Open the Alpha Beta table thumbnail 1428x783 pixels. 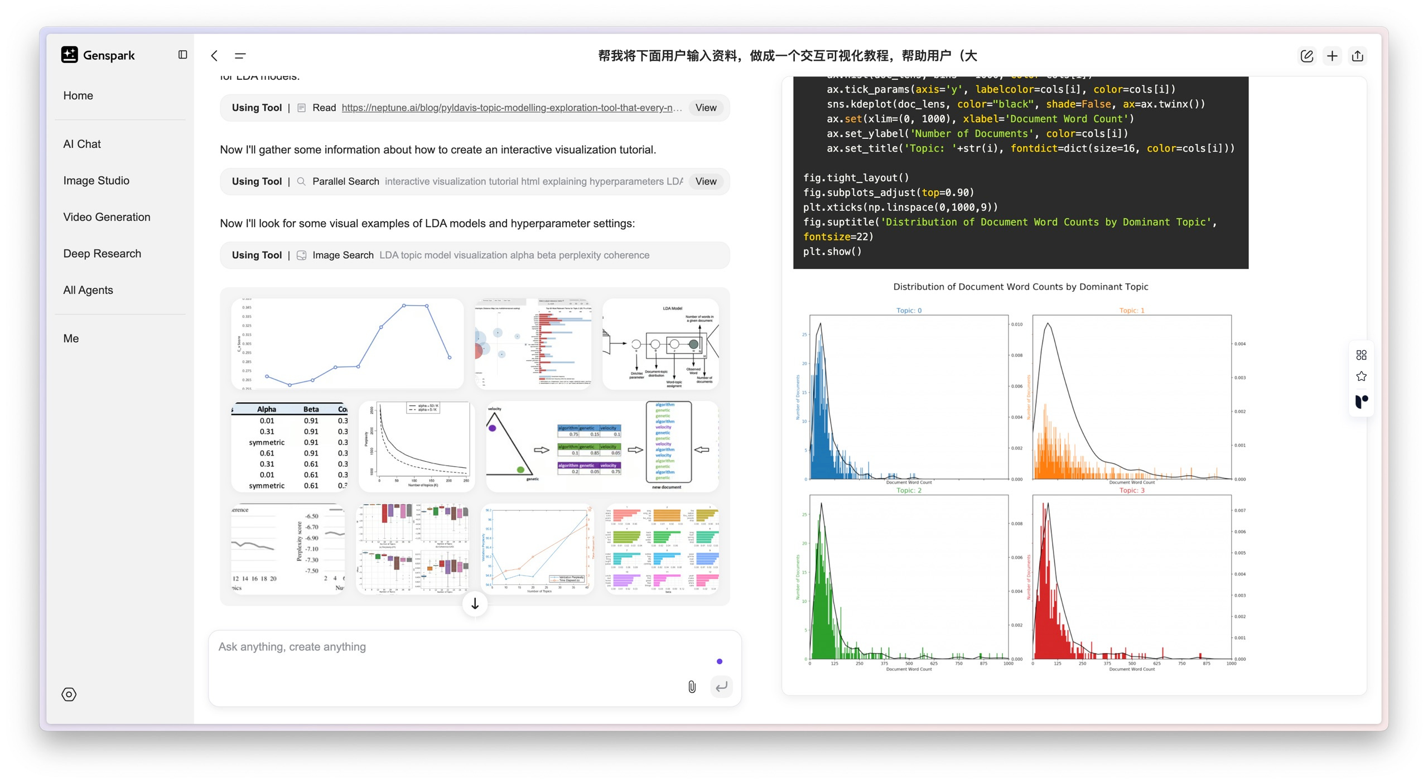click(x=290, y=446)
